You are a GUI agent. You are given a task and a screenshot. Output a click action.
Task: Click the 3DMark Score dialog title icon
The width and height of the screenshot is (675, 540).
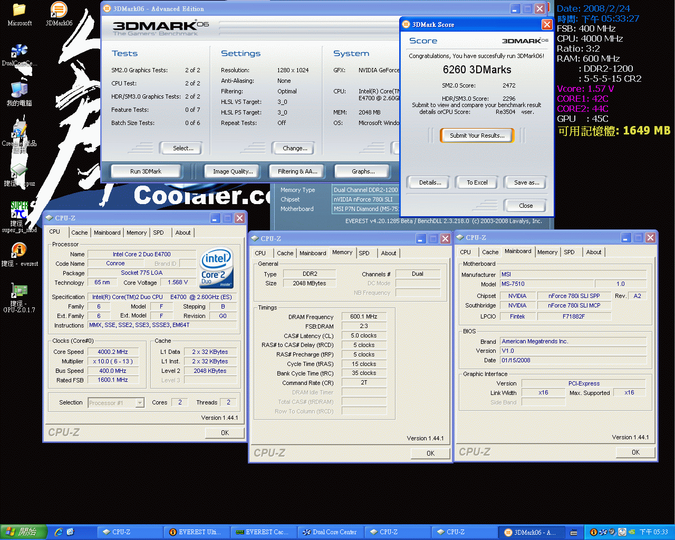[x=406, y=24]
